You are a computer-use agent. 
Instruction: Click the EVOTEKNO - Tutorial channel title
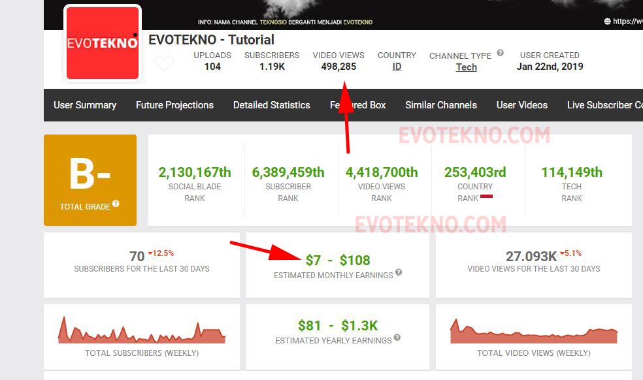click(211, 40)
